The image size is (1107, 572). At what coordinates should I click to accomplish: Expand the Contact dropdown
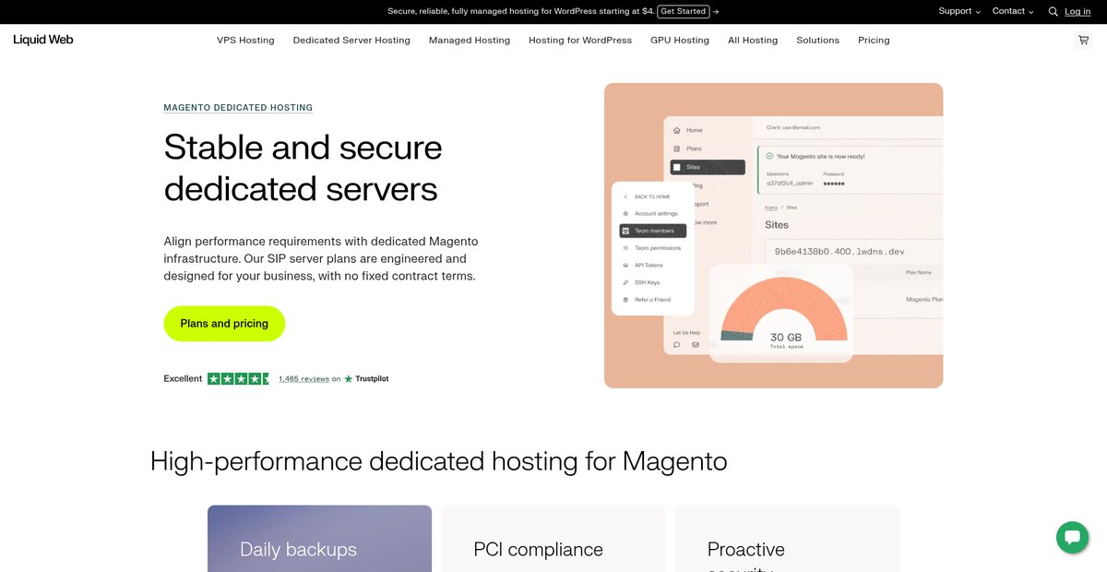(1012, 11)
